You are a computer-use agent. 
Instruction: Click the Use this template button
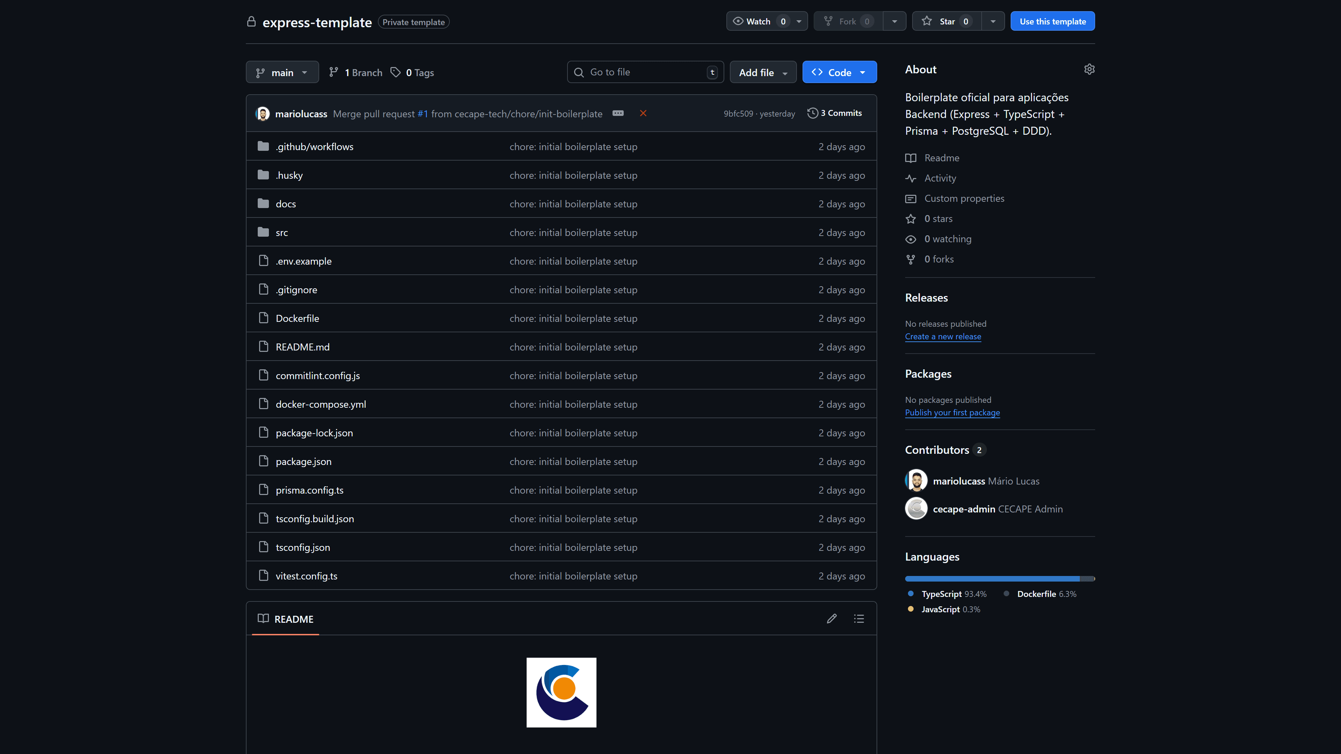tap(1052, 21)
